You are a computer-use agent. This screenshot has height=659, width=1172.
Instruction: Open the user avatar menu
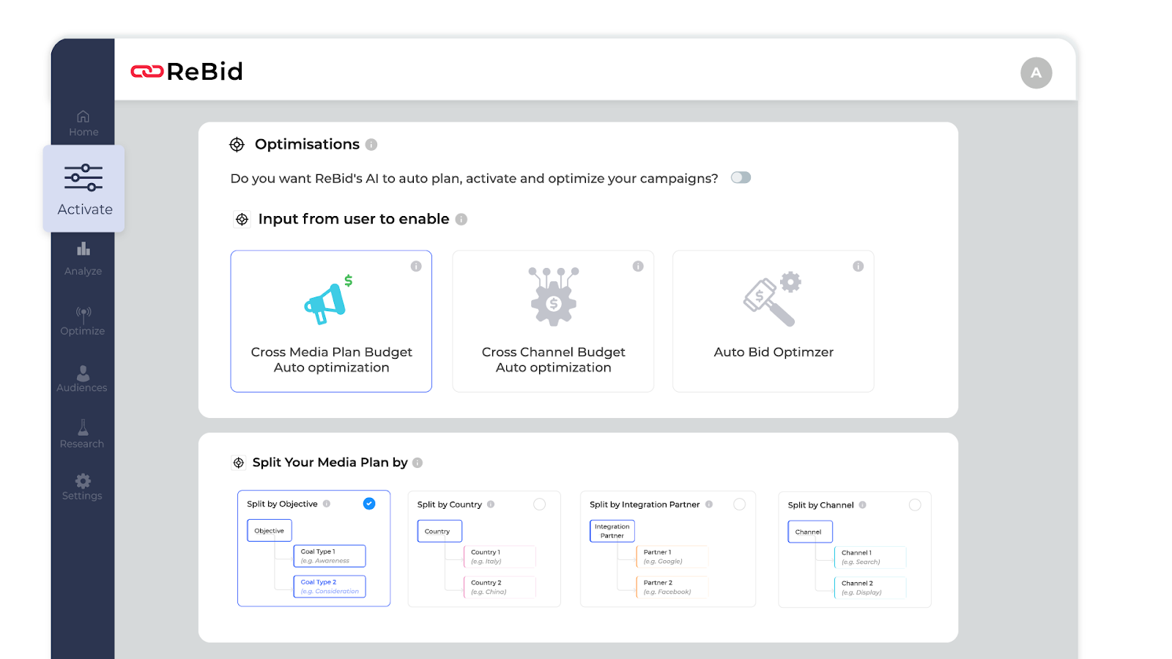coord(1036,73)
